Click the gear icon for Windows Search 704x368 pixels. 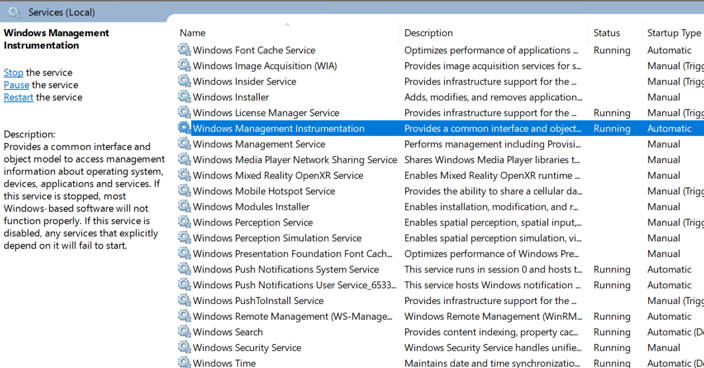coord(184,332)
